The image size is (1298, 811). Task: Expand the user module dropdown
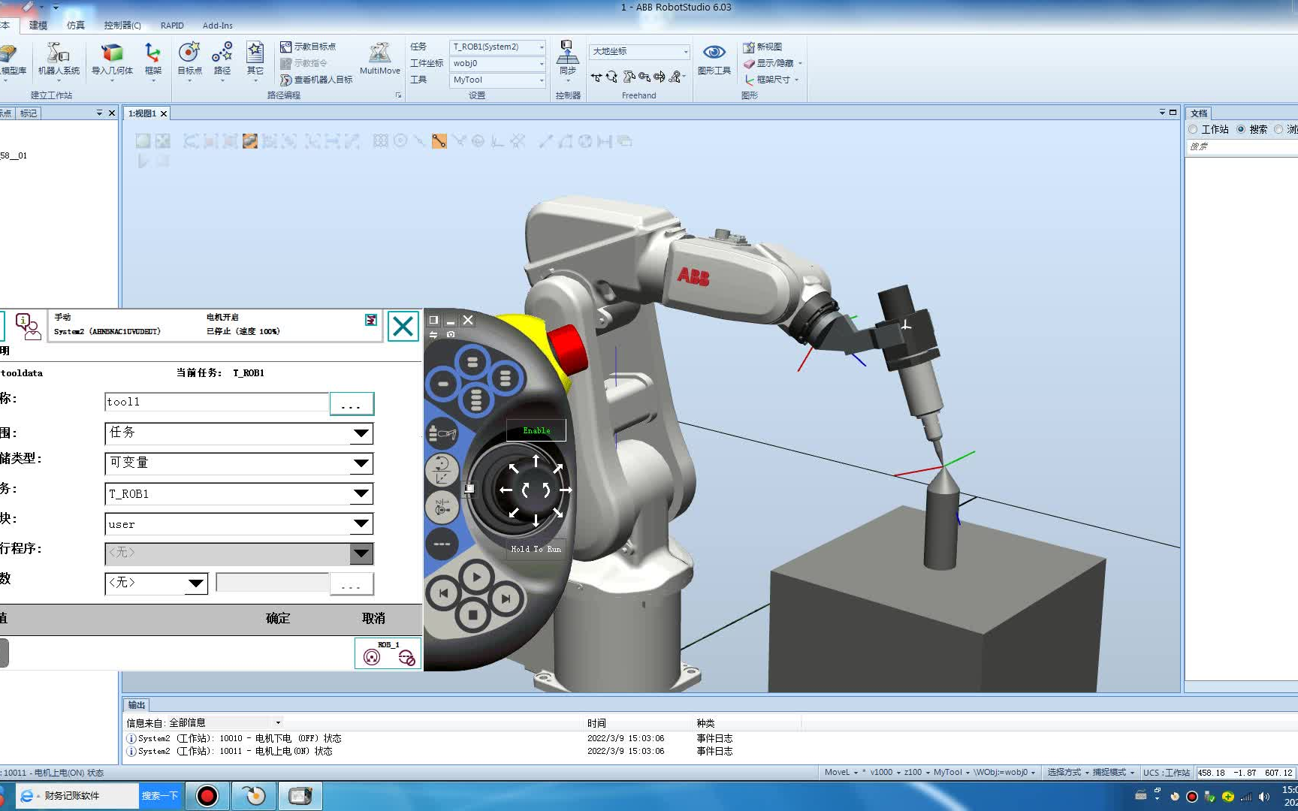tap(361, 523)
